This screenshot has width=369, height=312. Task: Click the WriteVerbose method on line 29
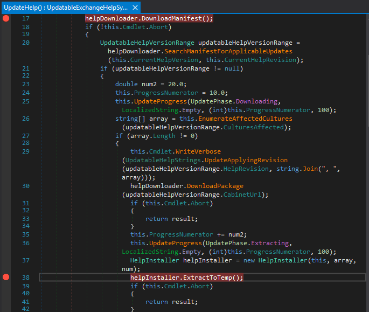click(199, 151)
